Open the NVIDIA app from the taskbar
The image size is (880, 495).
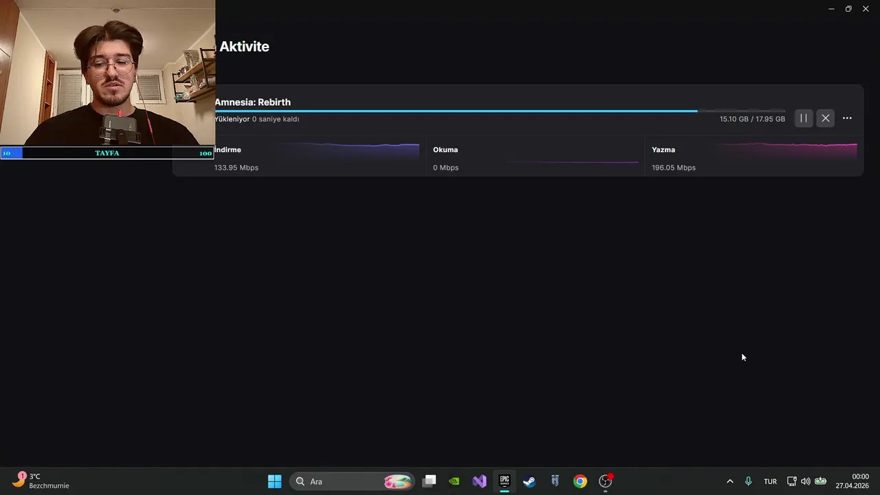pyautogui.click(x=454, y=481)
